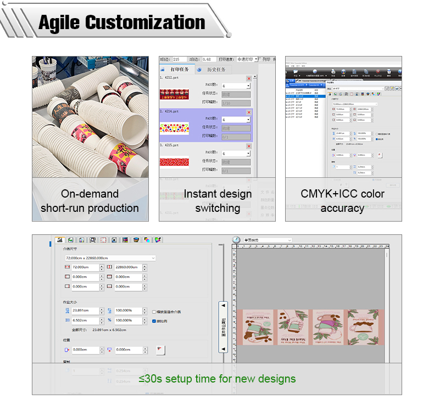The width and height of the screenshot is (434, 399).
Task: Select the 4214.prt fruit pattern thumbnail
Action: (x=174, y=128)
